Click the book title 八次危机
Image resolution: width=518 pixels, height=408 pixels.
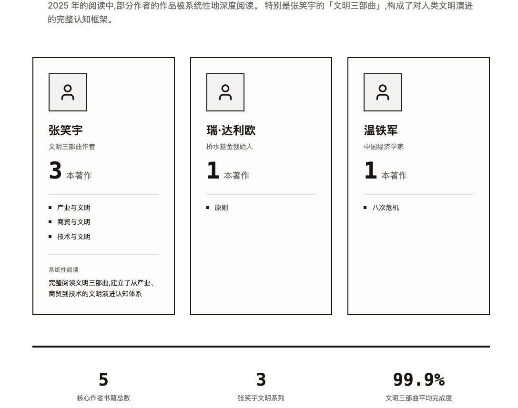(x=386, y=208)
